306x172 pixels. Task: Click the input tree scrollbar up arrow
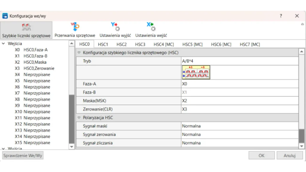pyautogui.click(x=72, y=44)
